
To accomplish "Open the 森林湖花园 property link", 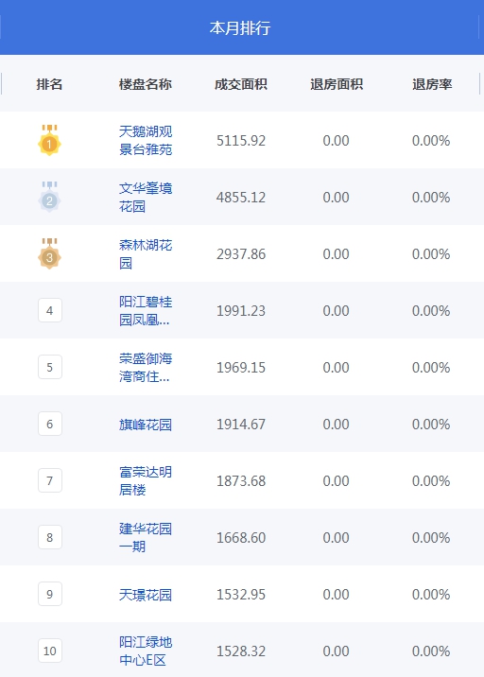I will [146, 253].
